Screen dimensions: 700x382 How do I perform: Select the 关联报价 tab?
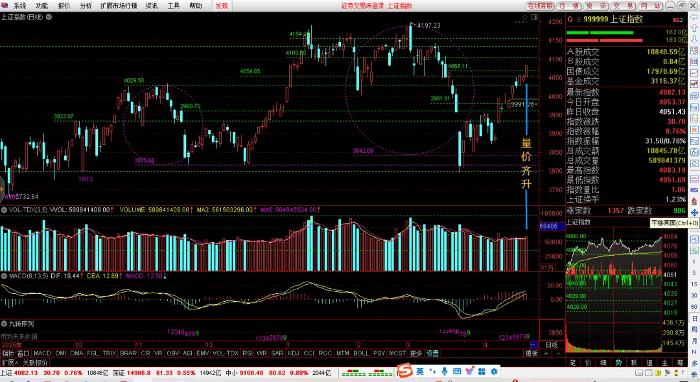pyautogui.click(x=35, y=363)
